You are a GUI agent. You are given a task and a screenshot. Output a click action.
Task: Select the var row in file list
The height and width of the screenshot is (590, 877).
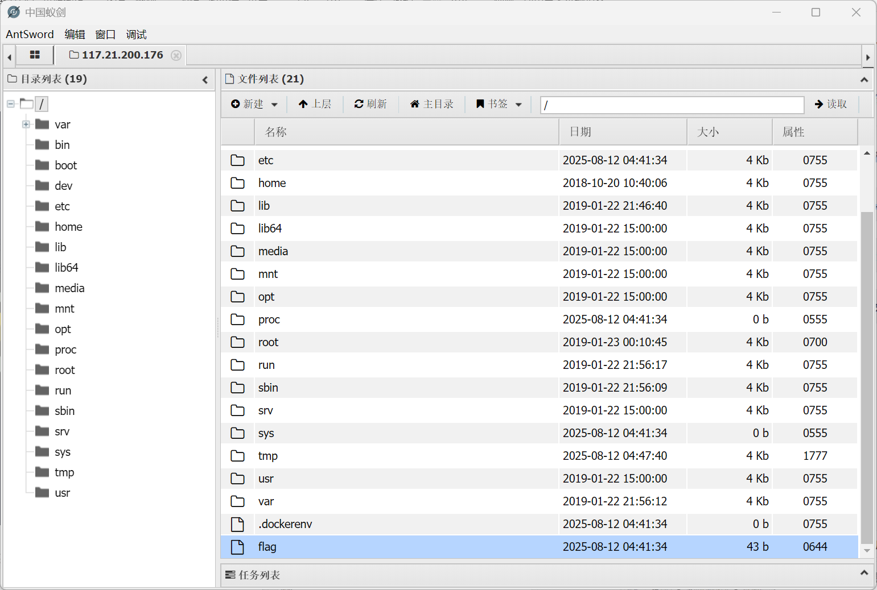pyautogui.click(x=539, y=501)
